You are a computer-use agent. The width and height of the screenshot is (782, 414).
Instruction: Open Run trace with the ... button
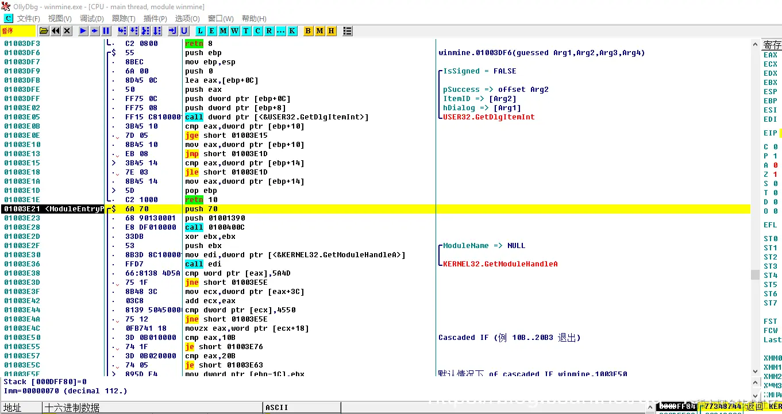pos(281,31)
